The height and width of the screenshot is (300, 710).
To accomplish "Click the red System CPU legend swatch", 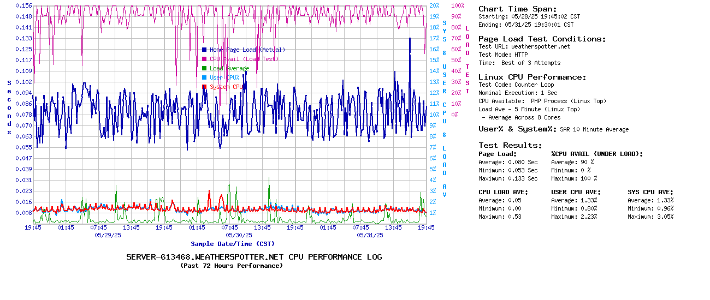I will 204,87.
